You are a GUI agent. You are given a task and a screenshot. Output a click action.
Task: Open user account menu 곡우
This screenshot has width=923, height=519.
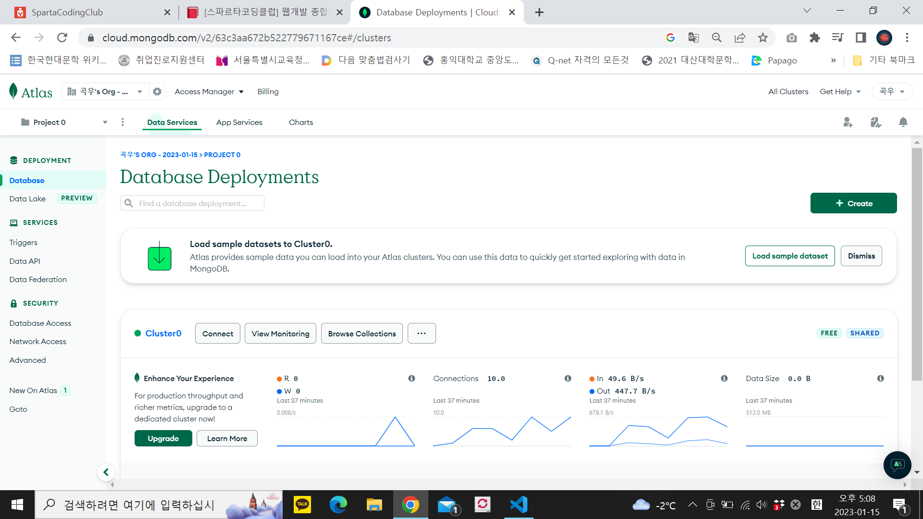coord(892,91)
